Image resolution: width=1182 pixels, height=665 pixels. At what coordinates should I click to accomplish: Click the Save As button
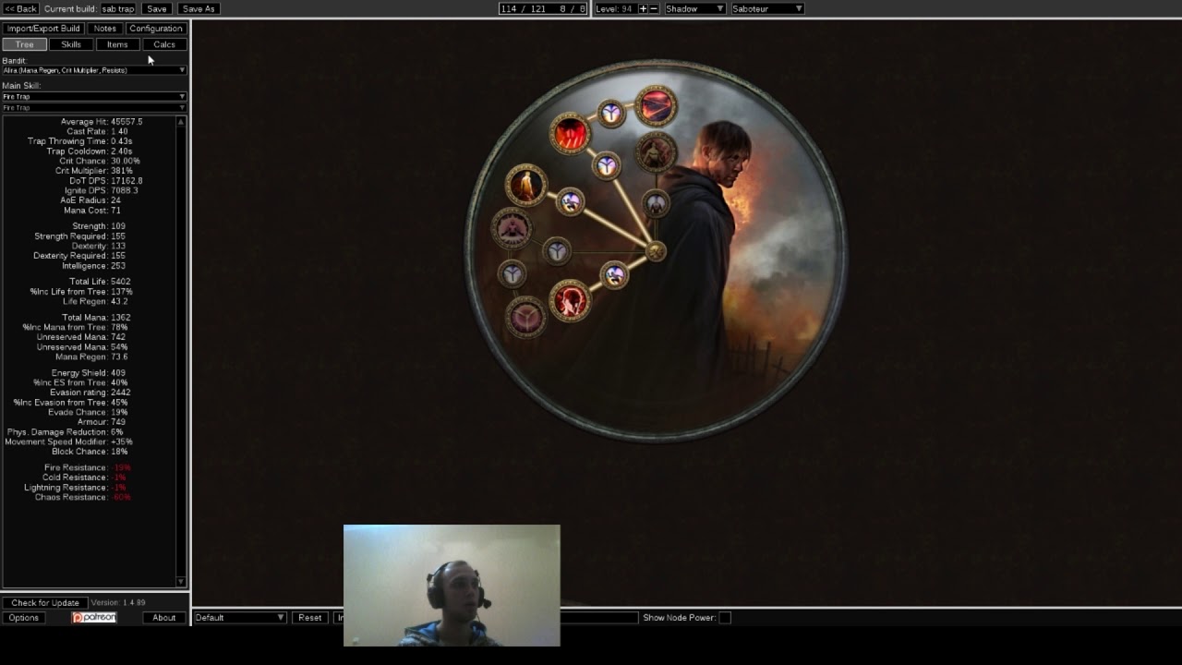pyautogui.click(x=199, y=8)
